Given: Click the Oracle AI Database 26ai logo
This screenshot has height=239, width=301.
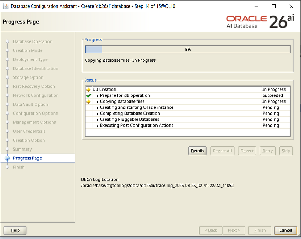Looking at the screenshot, I should point(260,22).
